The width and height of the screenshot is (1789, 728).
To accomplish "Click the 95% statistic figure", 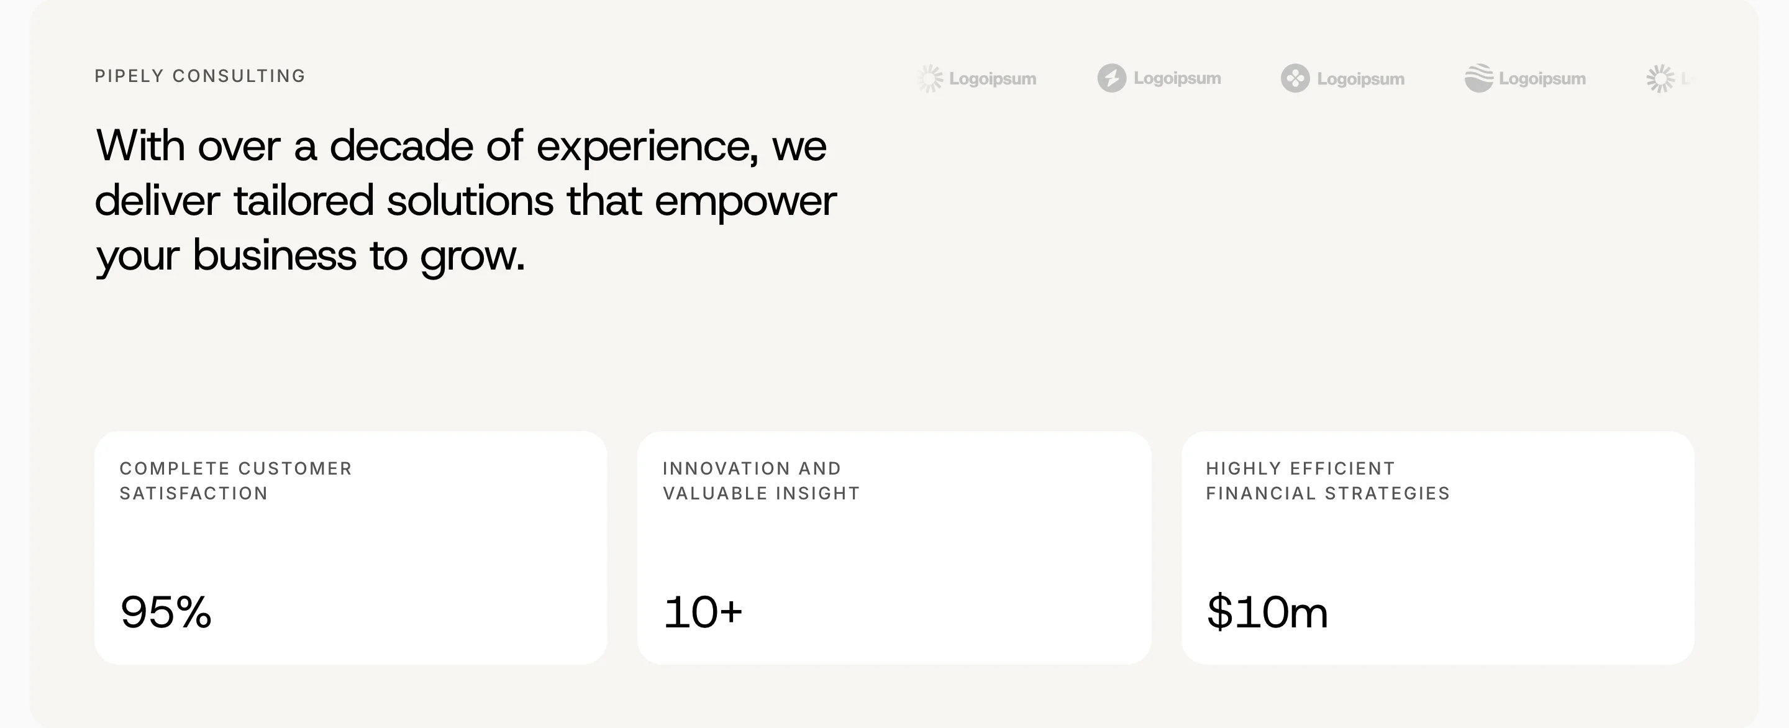I will pos(165,612).
